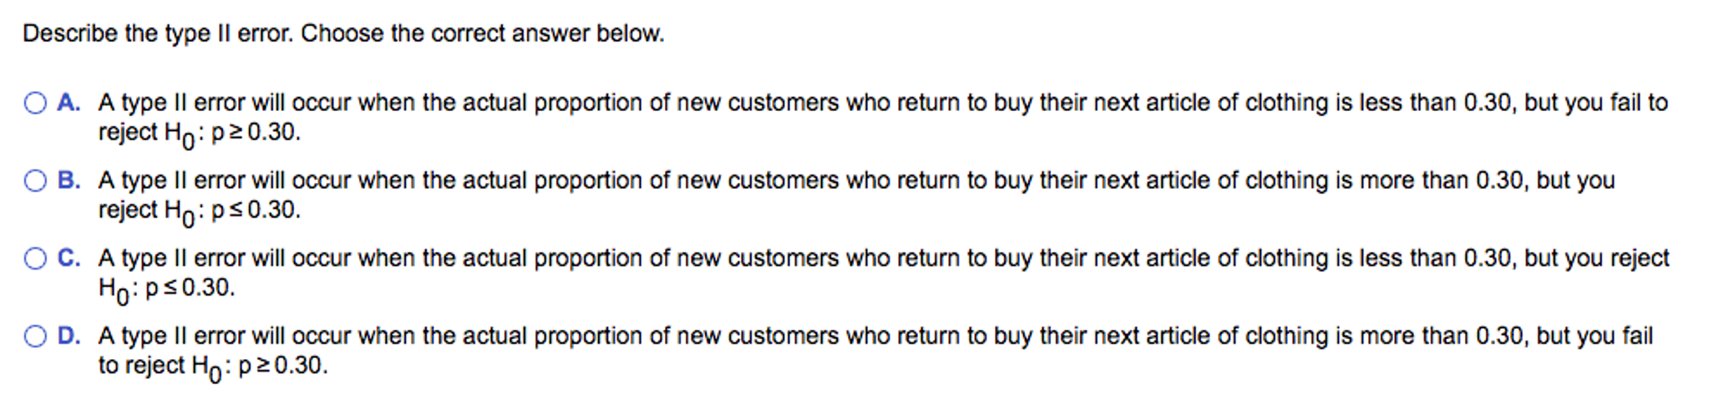Click the bold letter C. label
1709x420 pixels.
69,258
